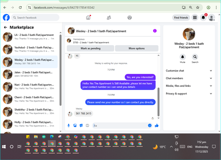Click the chat scroll-up arrow
Viewport: 221px width, 160px height.
[159, 55]
